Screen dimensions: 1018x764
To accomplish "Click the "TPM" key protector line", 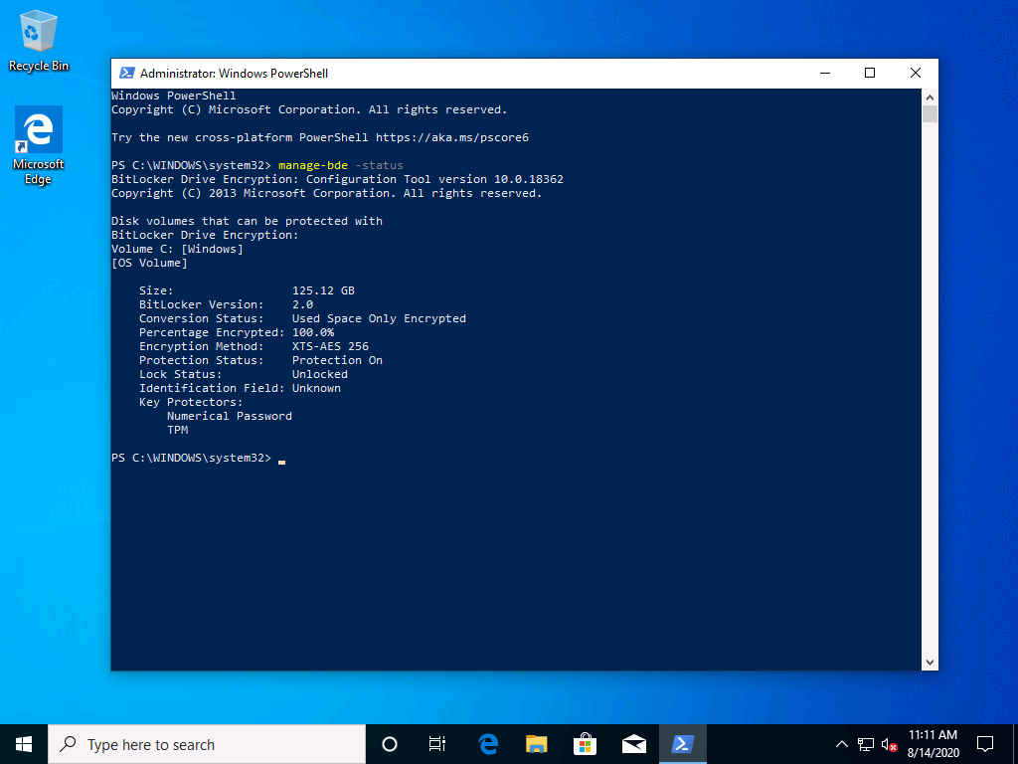I will pos(177,430).
